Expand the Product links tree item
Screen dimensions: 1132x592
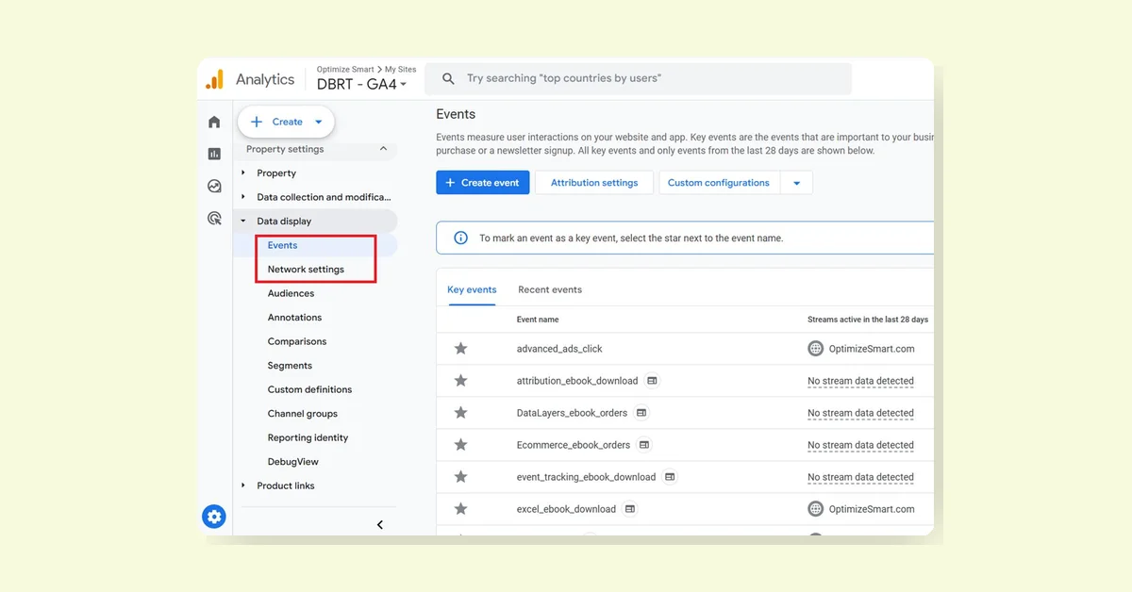pyautogui.click(x=243, y=485)
